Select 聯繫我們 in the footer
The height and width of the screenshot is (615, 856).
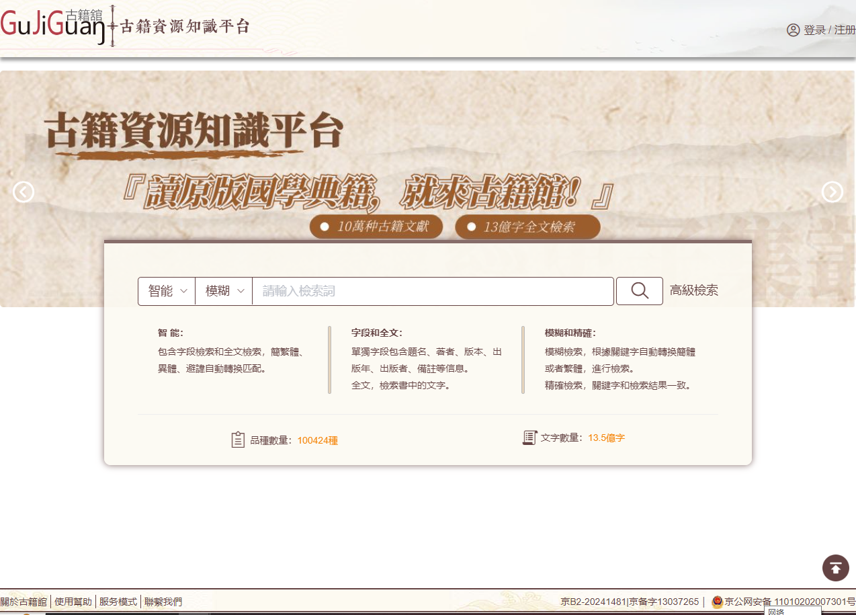(x=163, y=602)
